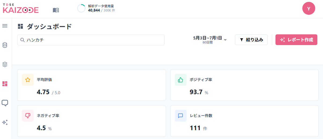
Task: Click the chevron next to the date range
Action: tap(225, 40)
